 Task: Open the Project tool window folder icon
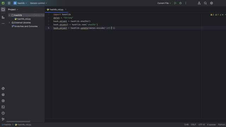click(x=3, y=10)
